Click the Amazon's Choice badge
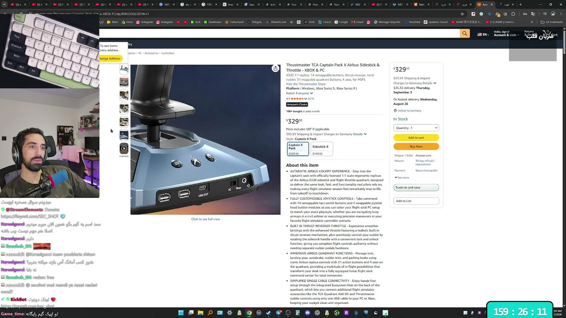This screenshot has height=318, width=566. click(x=297, y=105)
